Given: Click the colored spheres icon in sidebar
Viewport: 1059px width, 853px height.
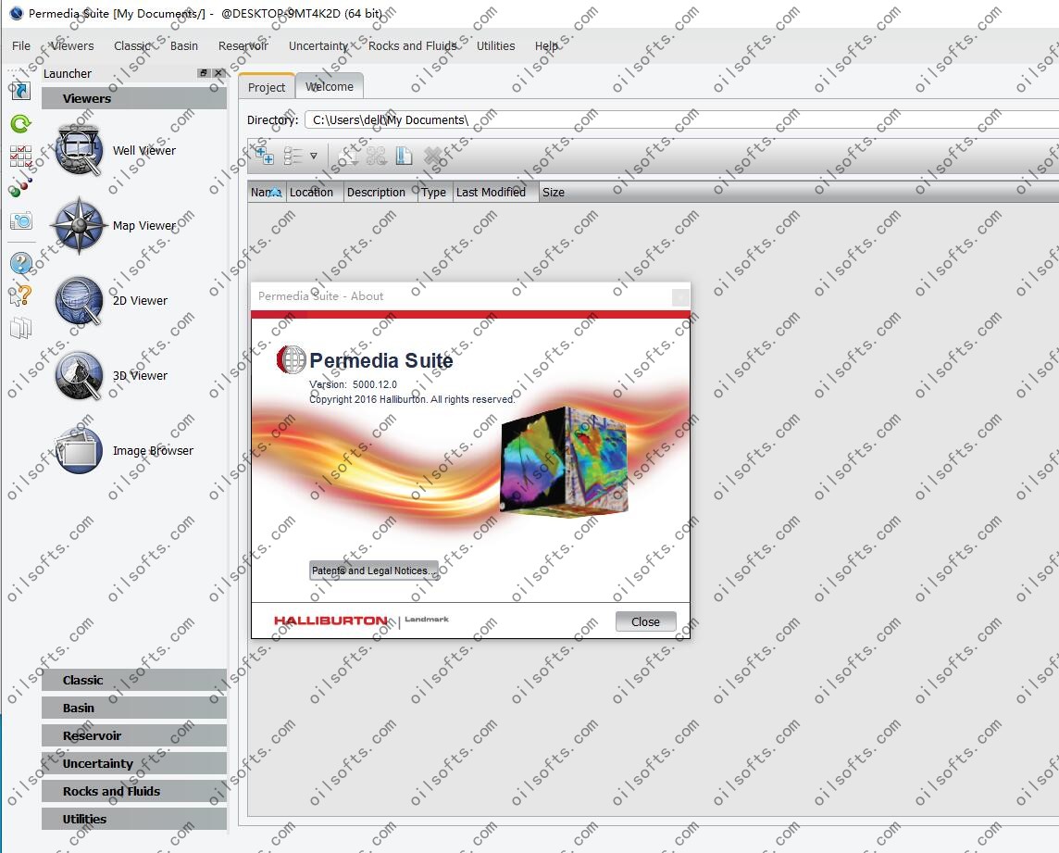Looking at the screenshot, I should click(x=21, y=187).
